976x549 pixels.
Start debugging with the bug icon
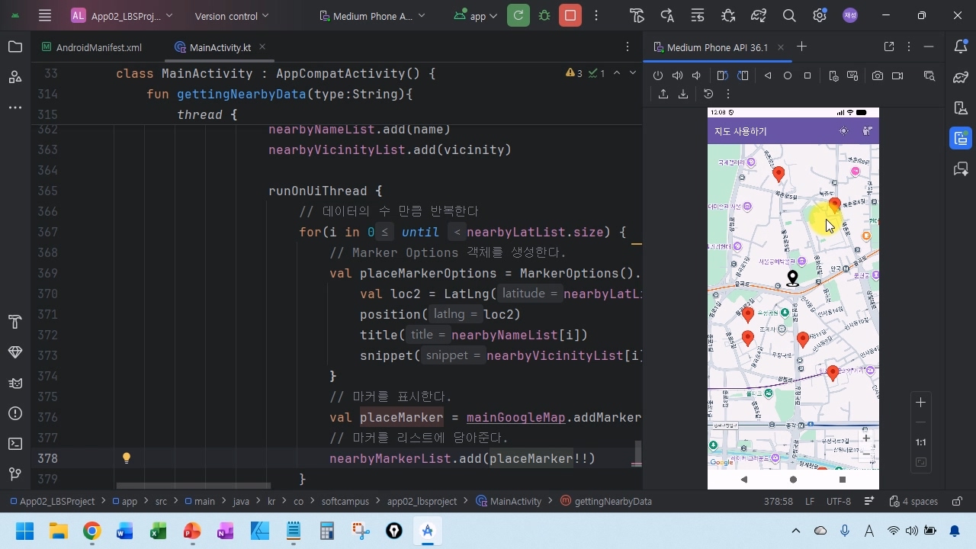click(x=544, y=15)
